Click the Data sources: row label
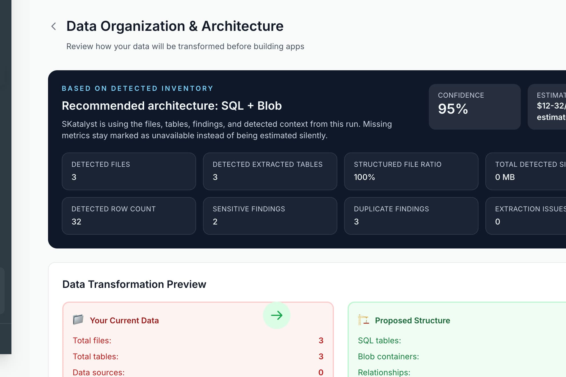The height and width of the screenshot is (377, 566). pyautogui.click(x=99, y=372)
